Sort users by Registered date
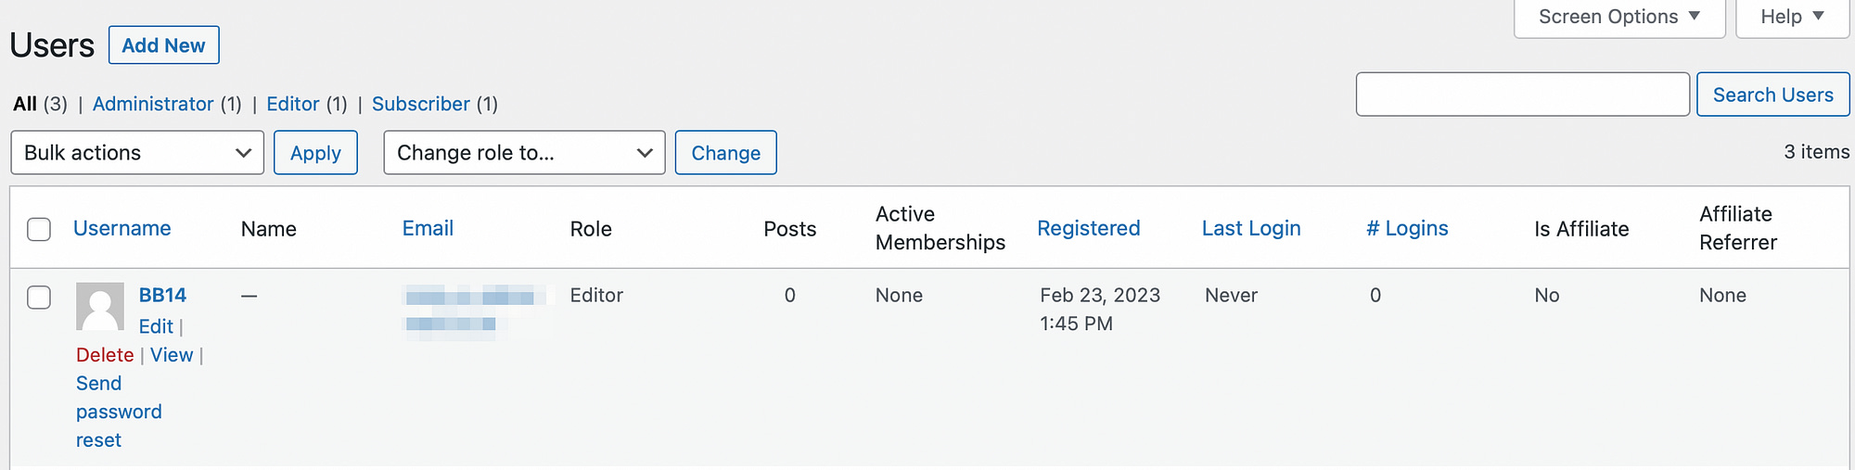 tap(1088, 228)
